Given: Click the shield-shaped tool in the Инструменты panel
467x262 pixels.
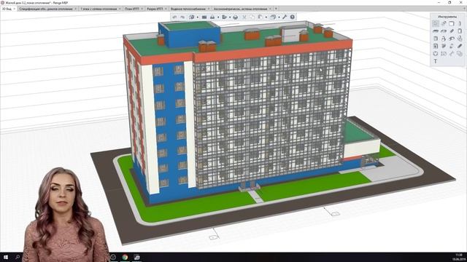Looking at the screenshot, I should click(x=435, y=53).
